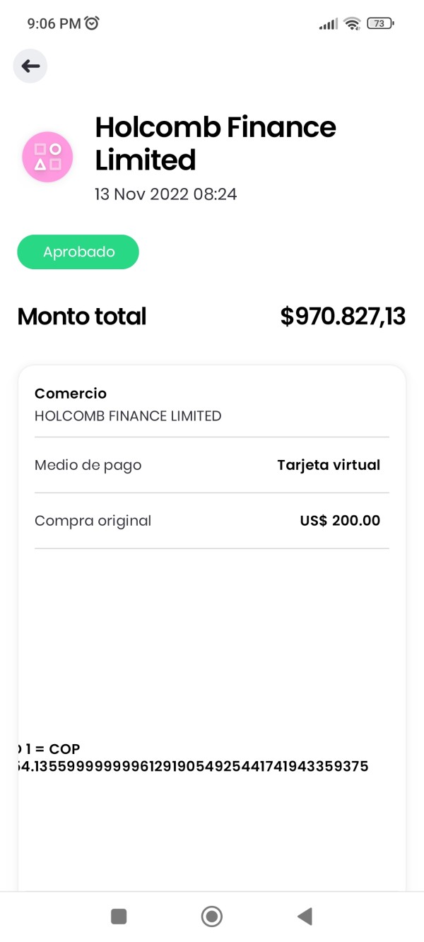Tap the COP exchange rate text

(193, 758)
